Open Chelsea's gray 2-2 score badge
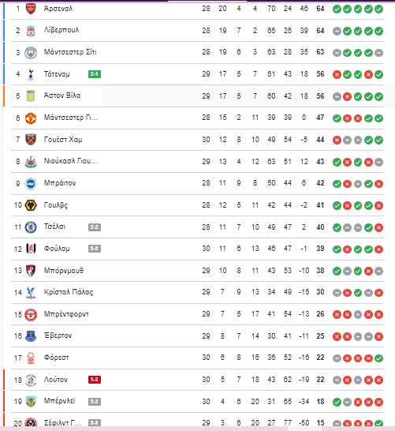Screen dimensions: 395x431 95,227
